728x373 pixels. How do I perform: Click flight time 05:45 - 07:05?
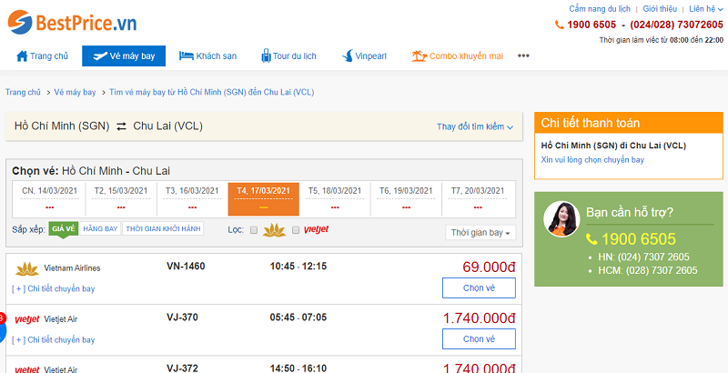(x=298, y=318)
